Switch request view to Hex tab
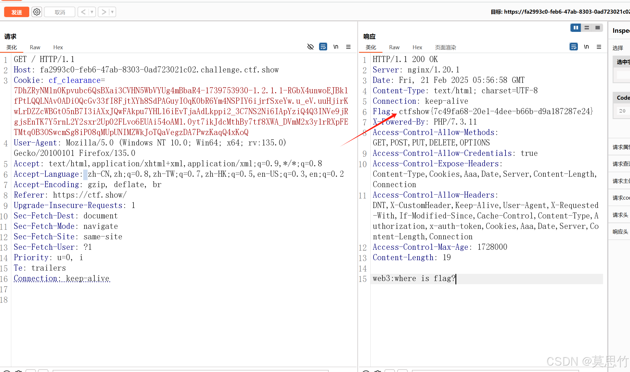630x372 pixels. 58,47
